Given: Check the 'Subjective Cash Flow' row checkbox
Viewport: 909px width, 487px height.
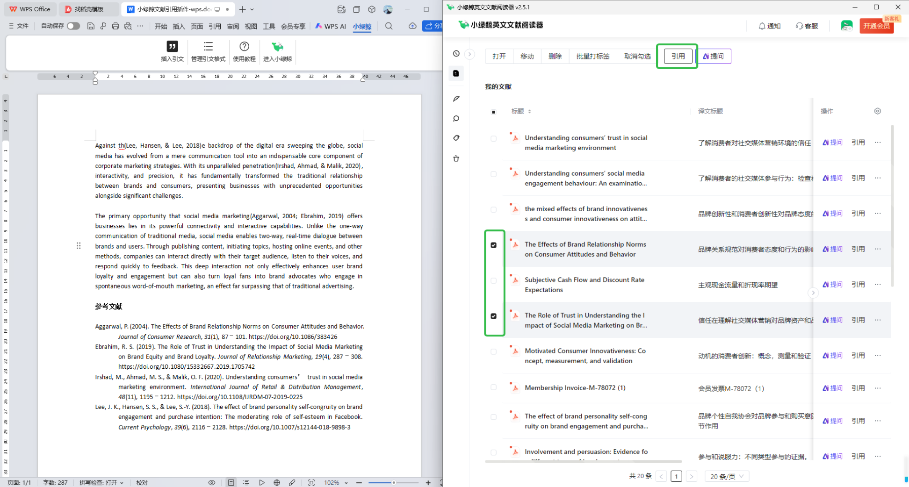Looking at the screenshot, I should [493, 280].
